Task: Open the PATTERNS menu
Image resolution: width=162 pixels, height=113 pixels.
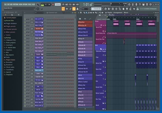Action: [x=16, y=4]
